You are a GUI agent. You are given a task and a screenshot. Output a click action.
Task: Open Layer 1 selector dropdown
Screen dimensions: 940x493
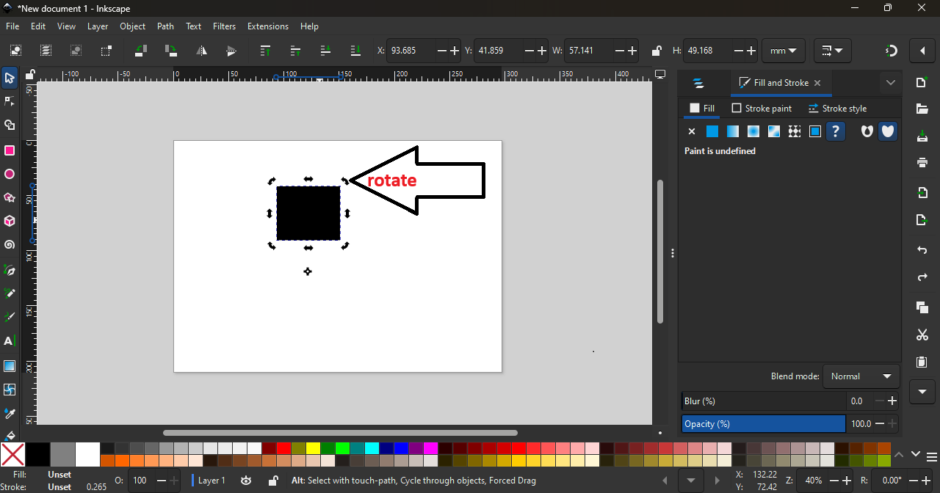(211, 481)
